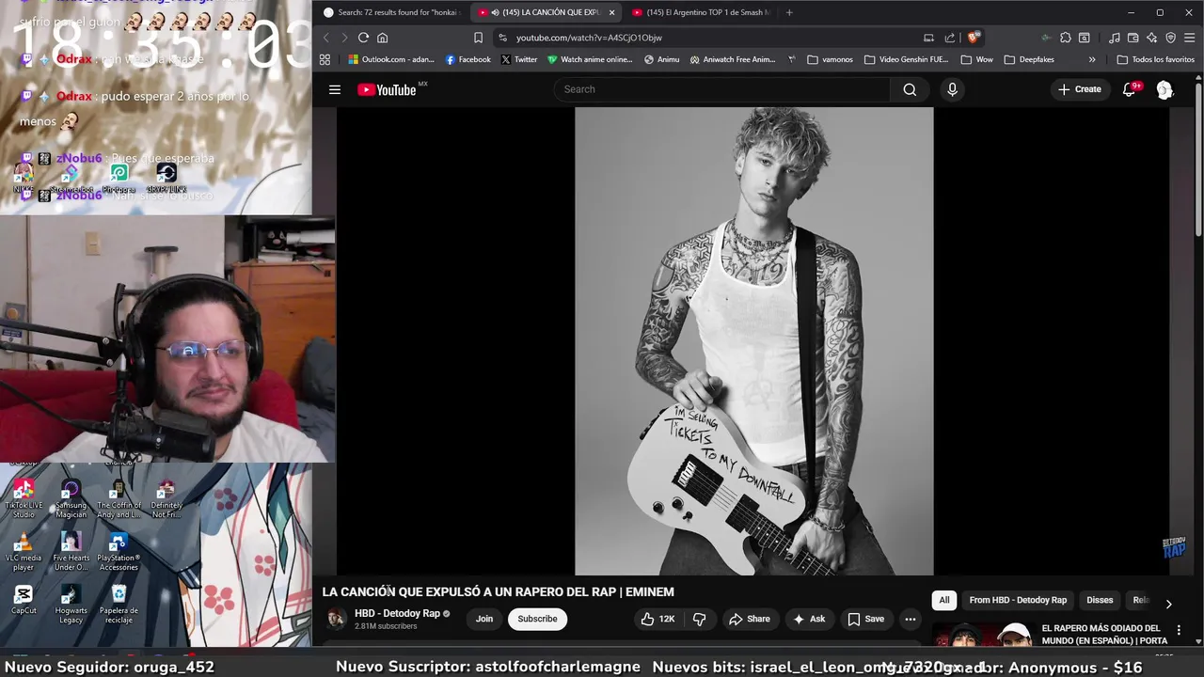Reload the page in the browser toolbar
The width and height of the screenshot is (1204, 677).
[x=363, y=38]
